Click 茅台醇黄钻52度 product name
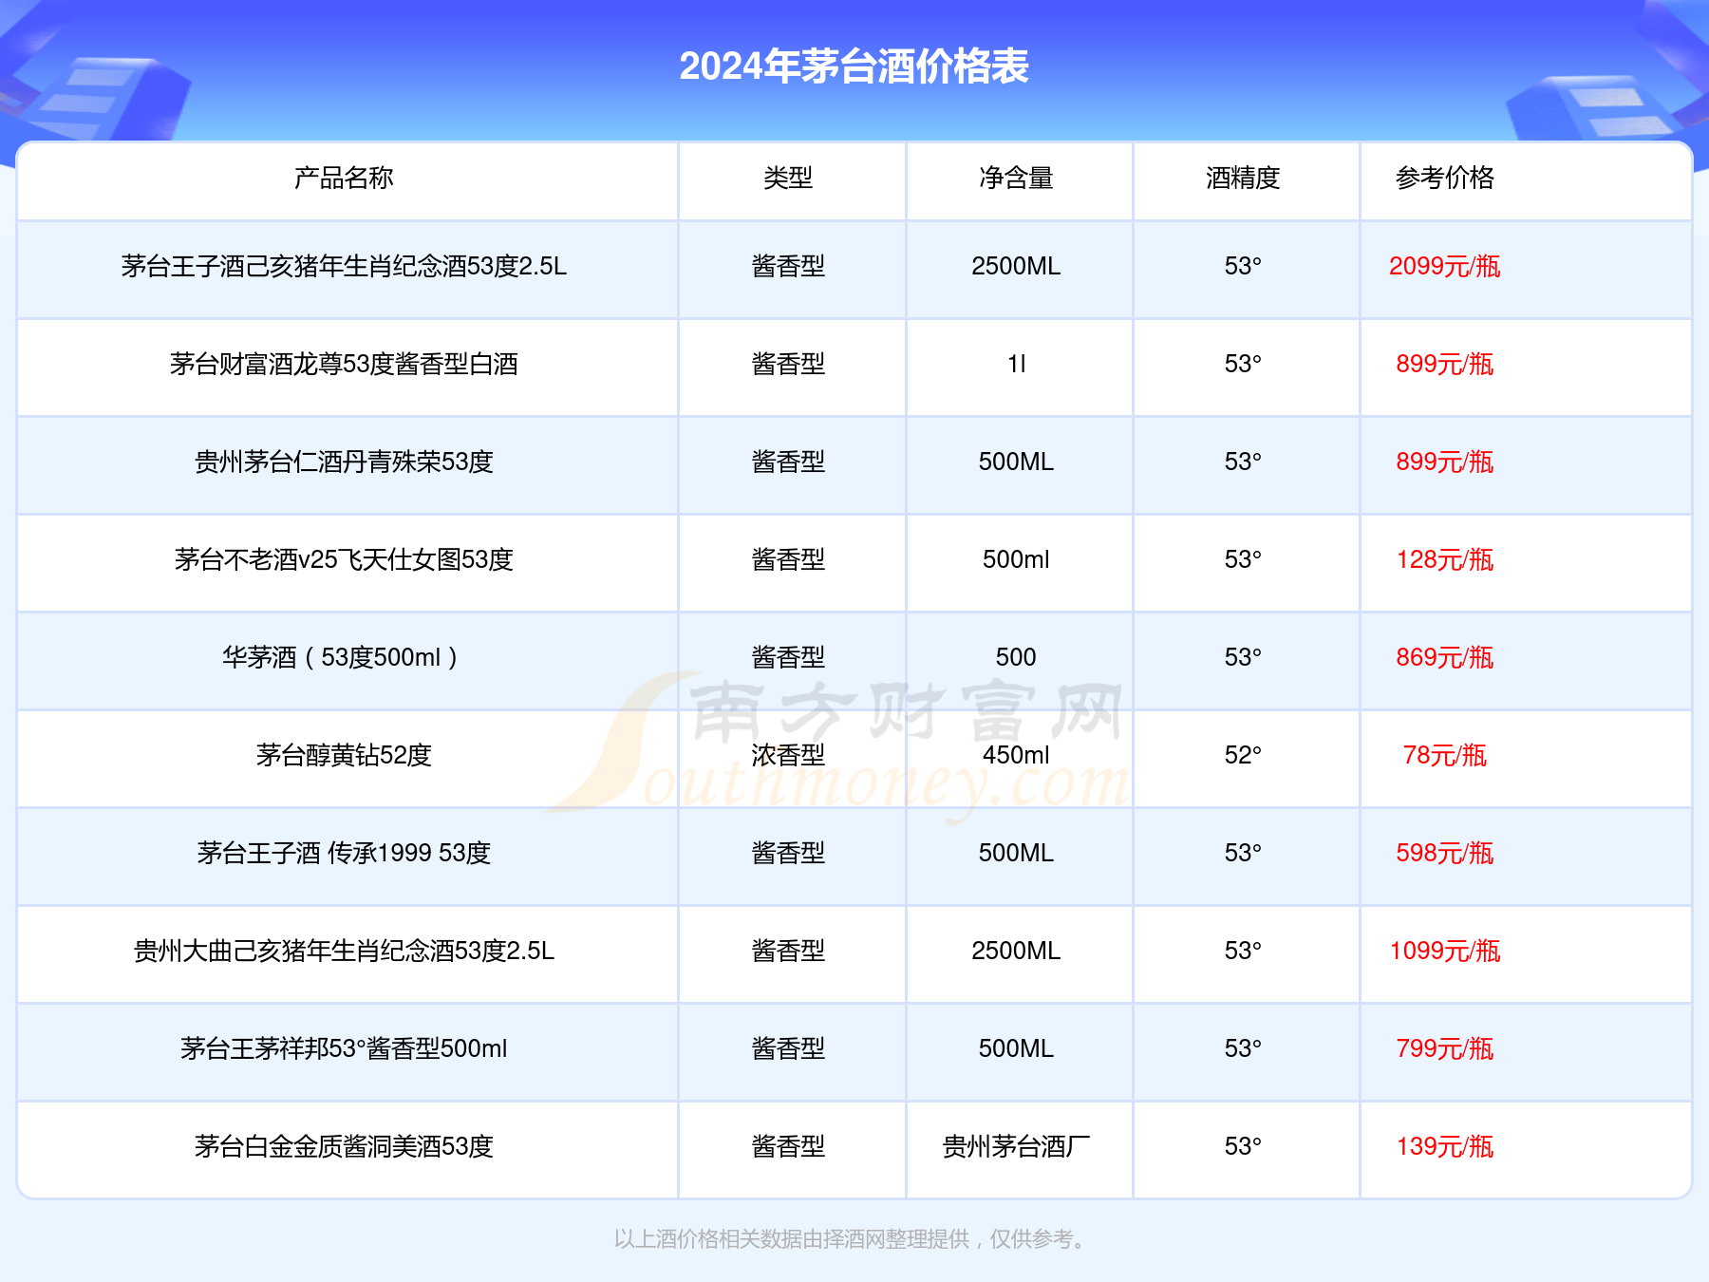 [344, 756]
